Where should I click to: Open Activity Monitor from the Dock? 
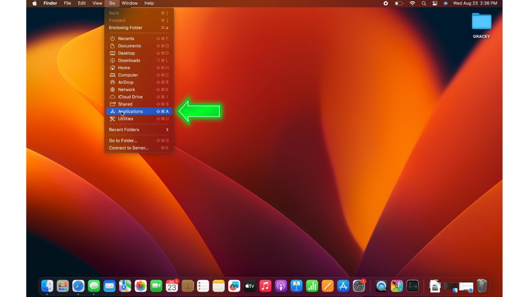pos(412,285)
